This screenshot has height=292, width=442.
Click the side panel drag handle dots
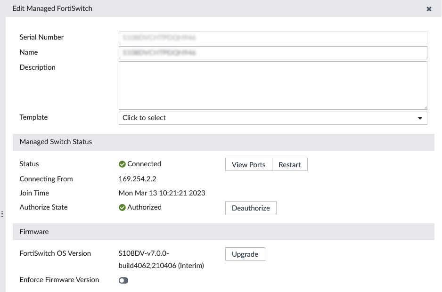click(2, 214)
